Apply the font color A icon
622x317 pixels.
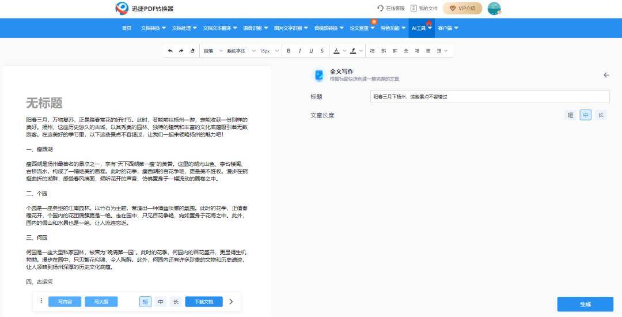336,51
